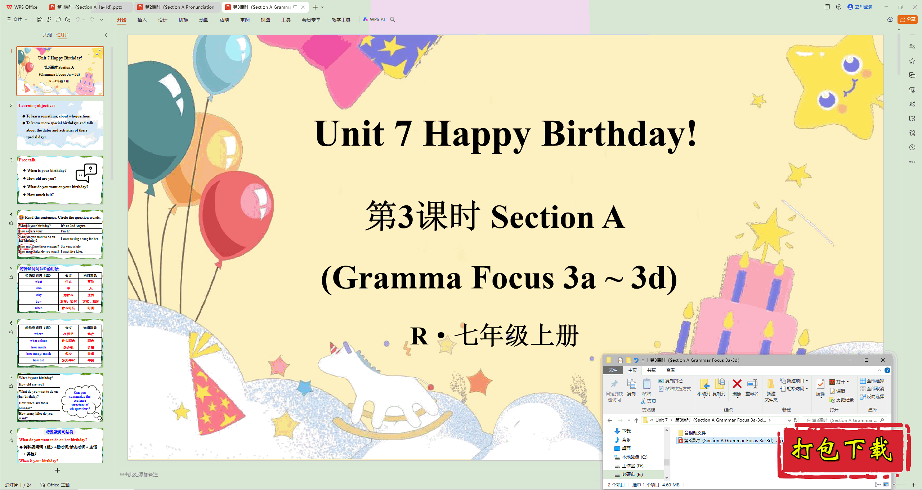The height and width of the screenshot is (490, 922).
Task: Collapse the slide thumbnail panel arrow
Action: (x=106, y=35)
